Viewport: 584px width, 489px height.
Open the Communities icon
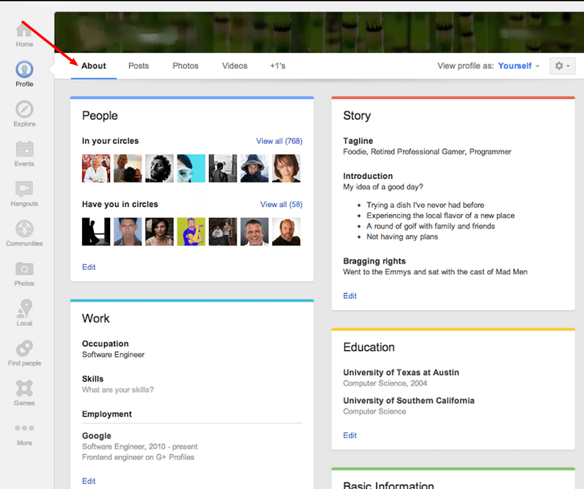click(x=24, y=229)
